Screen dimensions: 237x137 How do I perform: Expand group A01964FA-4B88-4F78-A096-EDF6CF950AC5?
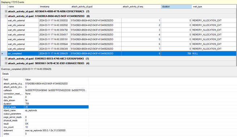pyautogui.click(x=6, y=11)
